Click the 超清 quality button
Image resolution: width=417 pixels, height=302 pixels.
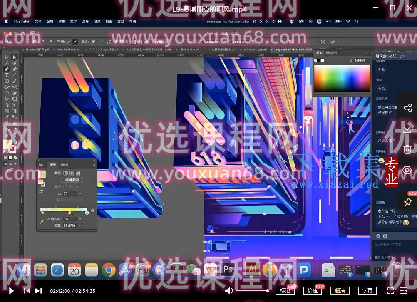point(340,291)
